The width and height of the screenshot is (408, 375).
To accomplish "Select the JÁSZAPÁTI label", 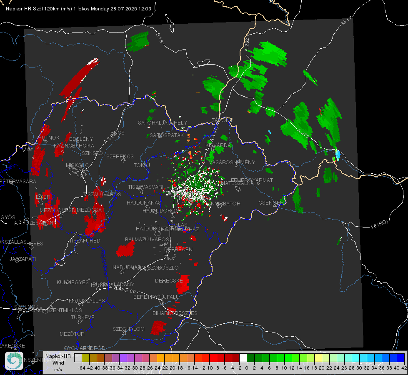I will coord(23,259).
